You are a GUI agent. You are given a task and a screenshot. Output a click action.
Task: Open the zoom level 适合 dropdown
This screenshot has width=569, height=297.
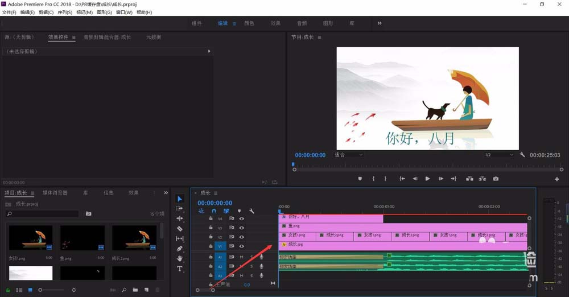[348, 155]
